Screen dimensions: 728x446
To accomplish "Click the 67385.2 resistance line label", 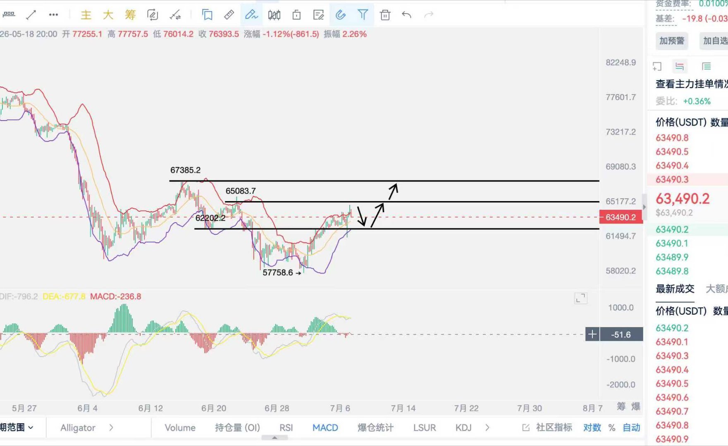I will tap(185, 170).
